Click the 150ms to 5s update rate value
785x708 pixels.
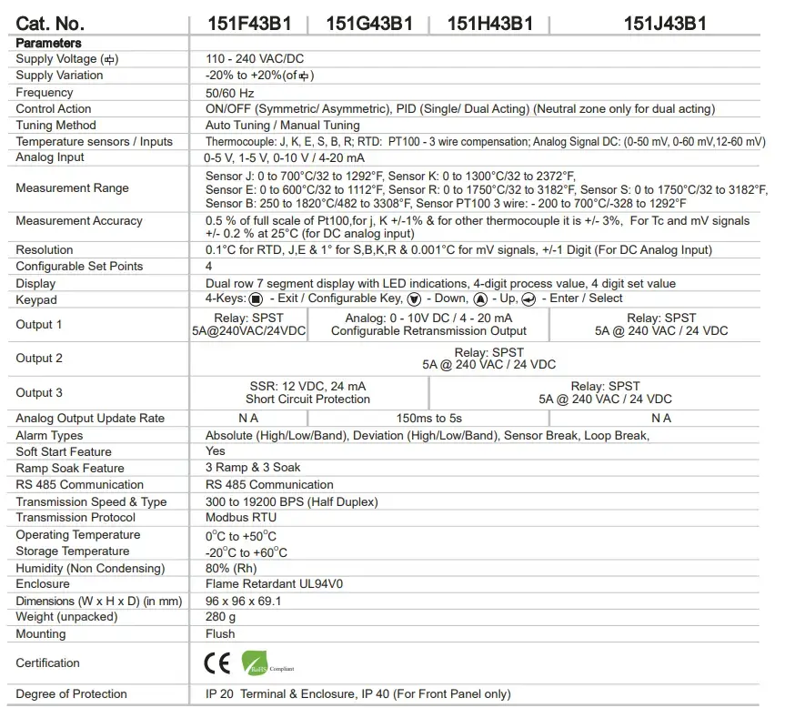click(429, 419)
